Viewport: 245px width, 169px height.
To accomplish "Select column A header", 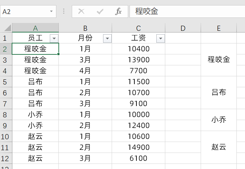I will point(35,28).
